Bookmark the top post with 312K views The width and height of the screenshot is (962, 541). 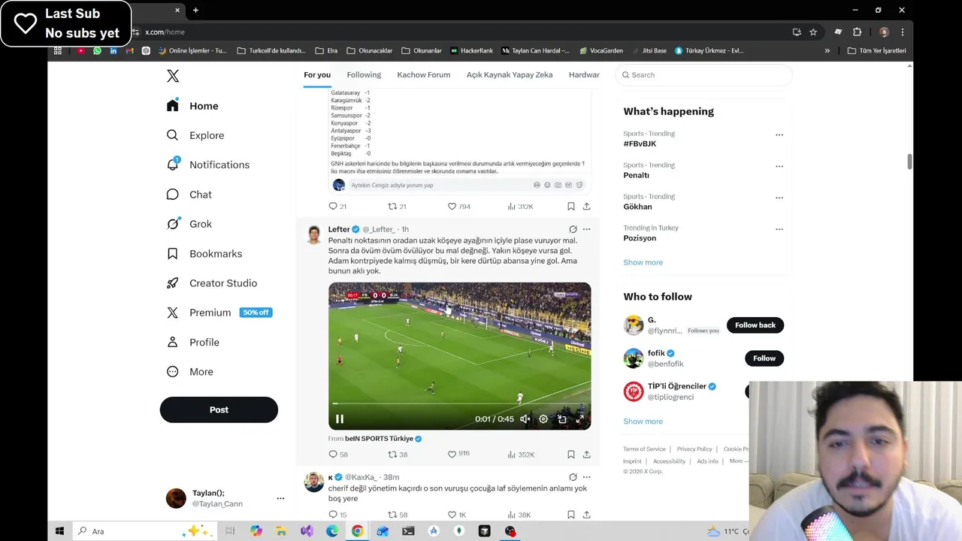point(571,206)
